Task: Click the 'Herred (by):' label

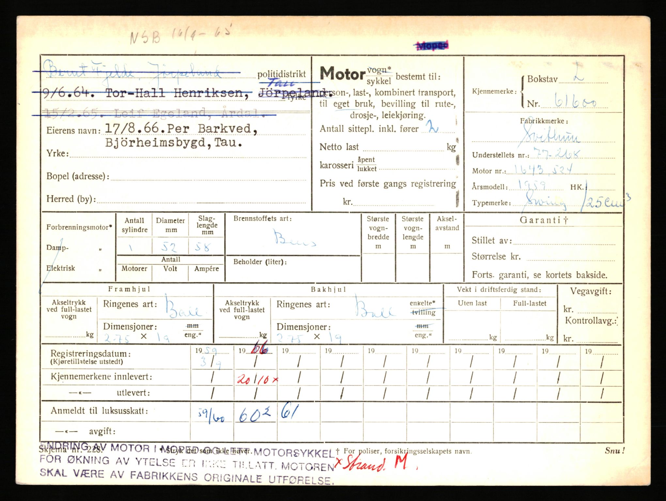Action: 71,199
